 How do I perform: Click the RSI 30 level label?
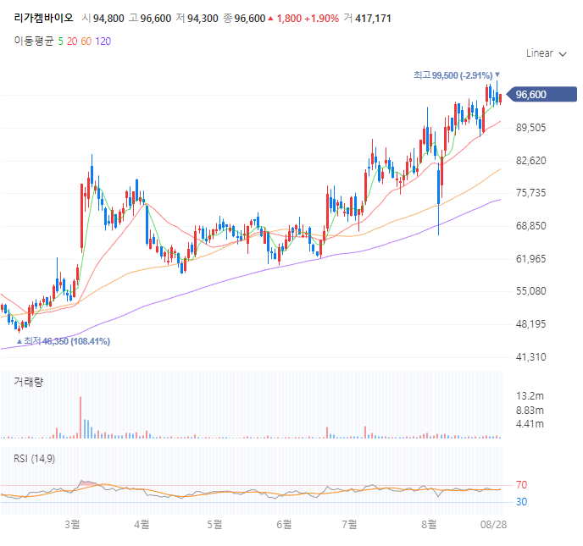522,502
